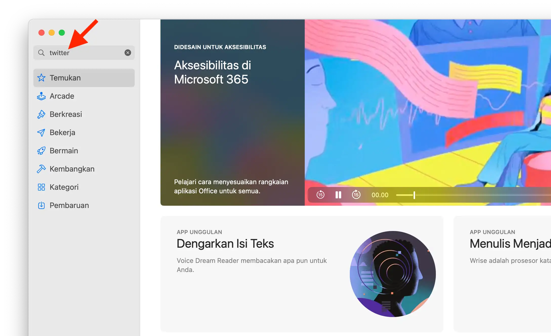This screenshot has width=551, height=336.
Task: Click the Kategori grid icon
Action: [42, 187]
